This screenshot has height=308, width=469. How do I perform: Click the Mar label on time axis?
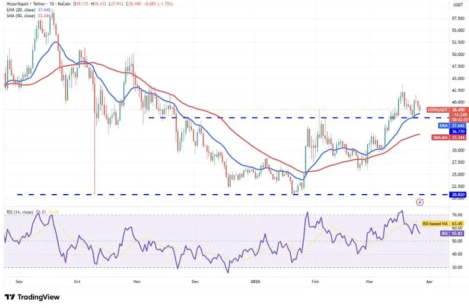point(369,281)
